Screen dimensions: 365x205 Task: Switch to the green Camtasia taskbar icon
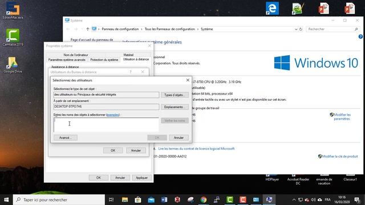point(230,200)
